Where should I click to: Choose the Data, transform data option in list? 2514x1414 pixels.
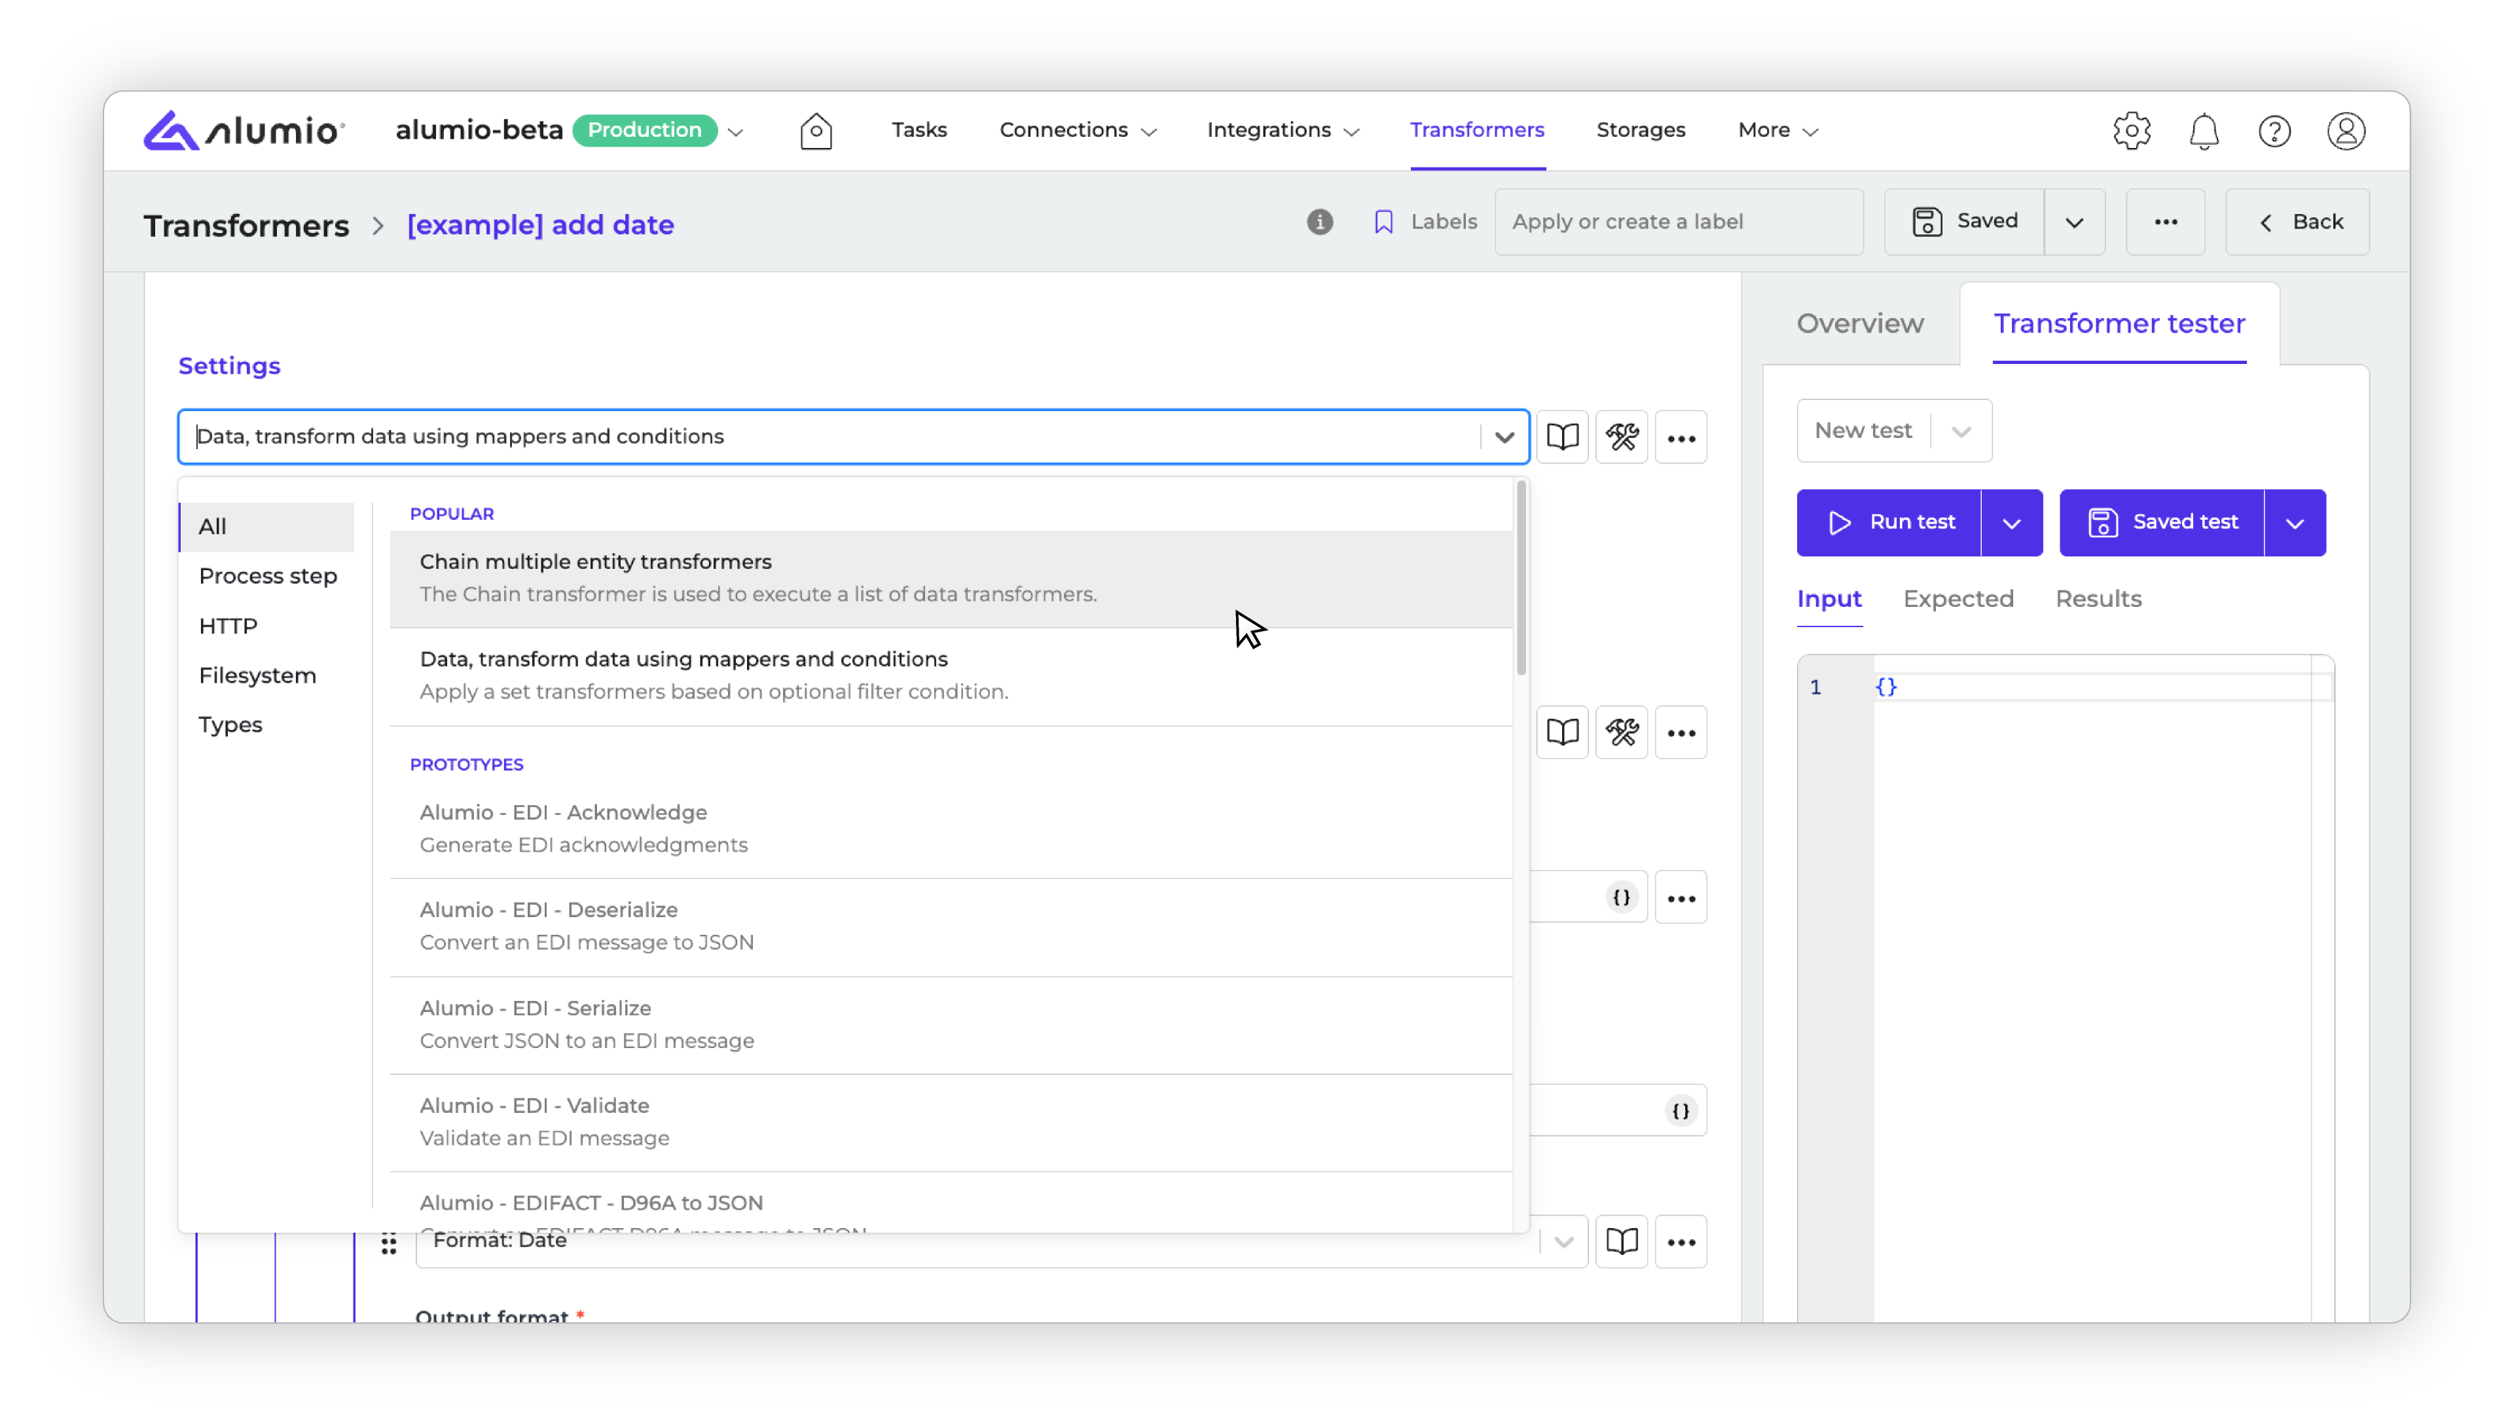coord(951,676)
